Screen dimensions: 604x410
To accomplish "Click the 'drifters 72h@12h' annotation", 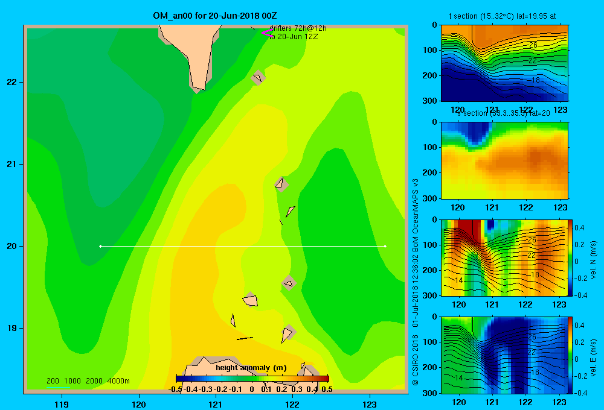I will 298,28.
